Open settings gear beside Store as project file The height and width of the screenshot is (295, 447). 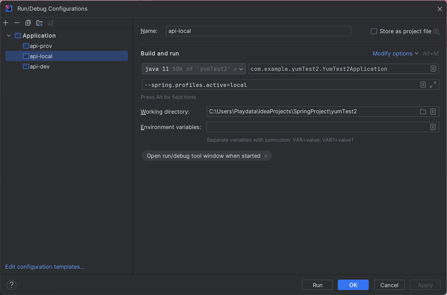pos(436,31)
